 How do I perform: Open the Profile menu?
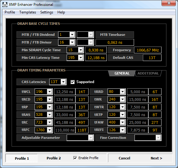click(x=10, y=12)
